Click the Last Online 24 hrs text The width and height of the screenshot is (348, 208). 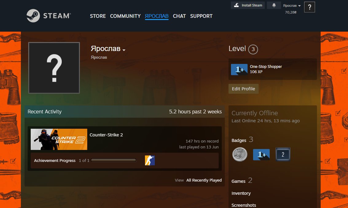[266, 121]
